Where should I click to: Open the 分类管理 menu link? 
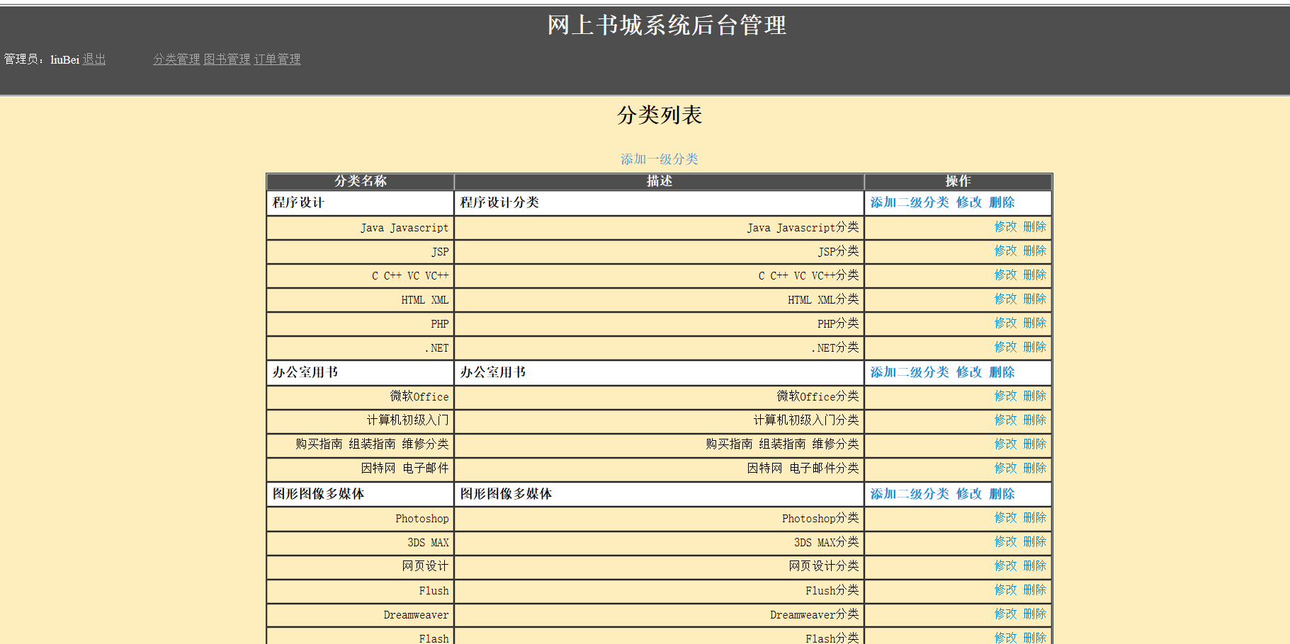(176, 59)
